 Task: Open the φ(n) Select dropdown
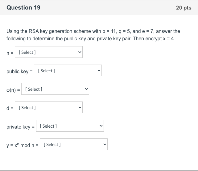pyautogui.click(x=55, y=89)
